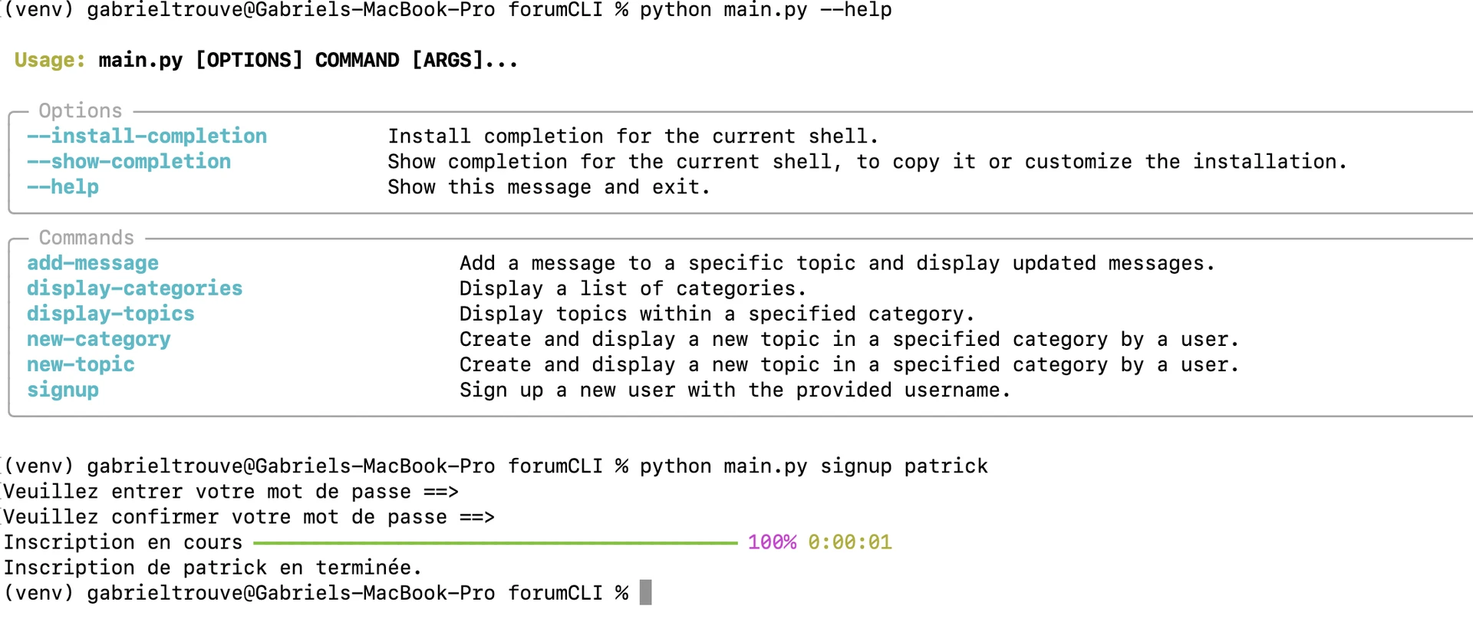Click the Commands box heading
This screenshot has height=629, width=1473.
tap(87, 238)
